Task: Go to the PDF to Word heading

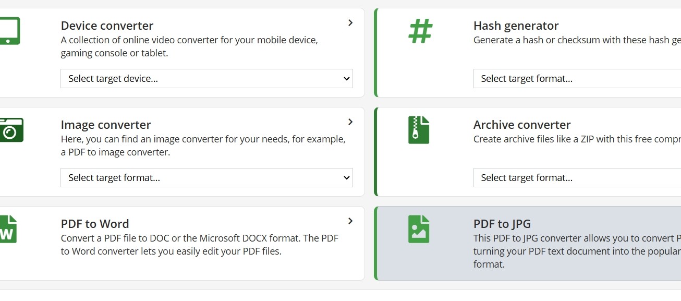Action: 95,224
